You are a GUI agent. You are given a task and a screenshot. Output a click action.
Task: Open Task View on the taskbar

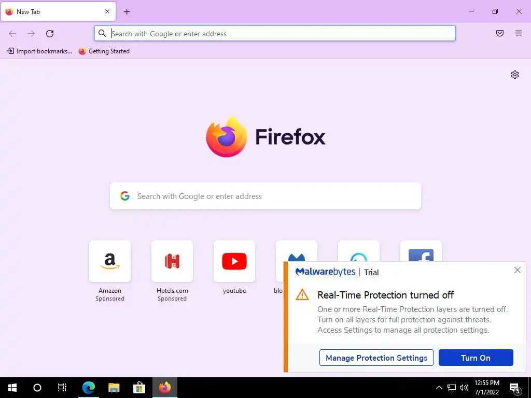pyautogui.click(x=62, y=388)
